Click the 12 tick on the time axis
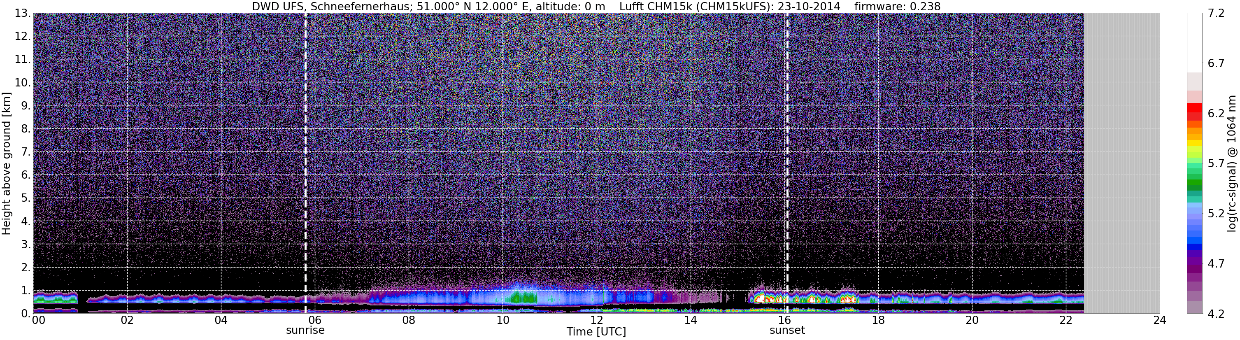Viewport: 1240px width, 340px height. pyautogui.click(x=596, y=320)
